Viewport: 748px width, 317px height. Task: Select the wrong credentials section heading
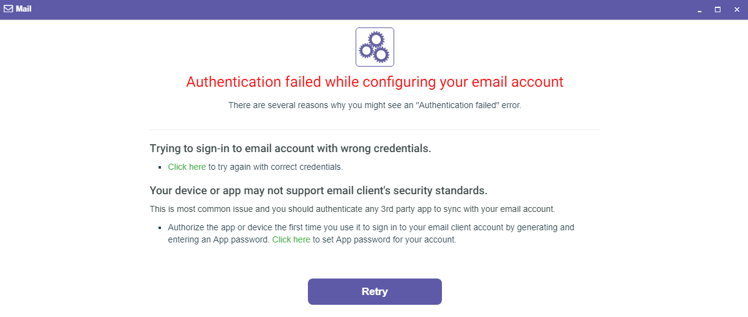pos(290,148)
